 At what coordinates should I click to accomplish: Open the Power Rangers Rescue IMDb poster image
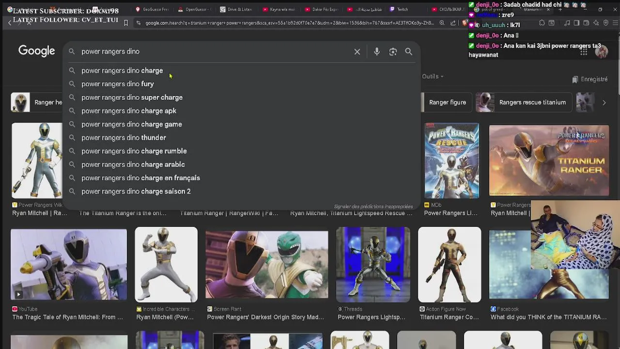tap(452, 161)
